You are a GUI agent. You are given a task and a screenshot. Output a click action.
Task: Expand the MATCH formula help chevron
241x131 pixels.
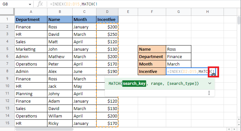[x=209, y=84]
